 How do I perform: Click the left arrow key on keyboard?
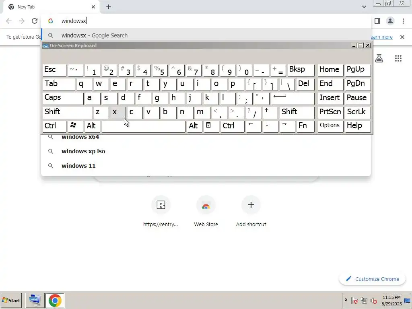click(x=253, y=126)
